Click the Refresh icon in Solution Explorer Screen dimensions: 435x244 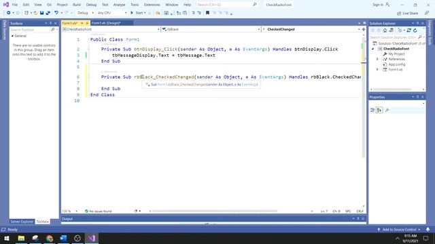(415, 30)
